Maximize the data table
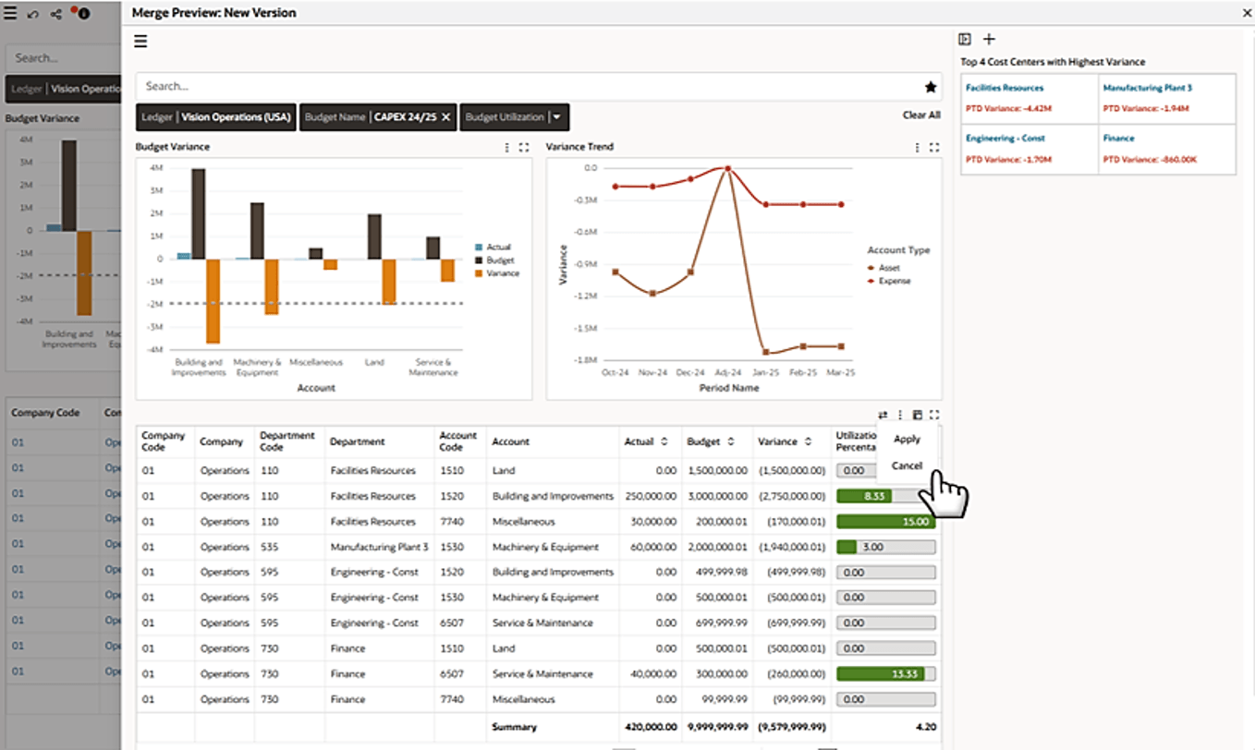The width and height of the screenshot is (1255, 750). [934, 416]
